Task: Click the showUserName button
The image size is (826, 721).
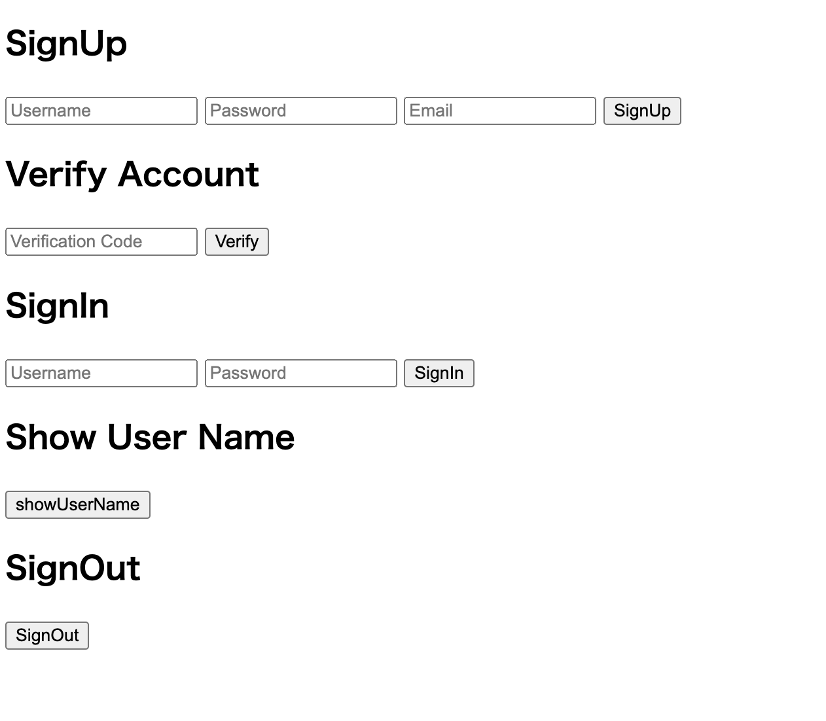Action: (x=77, y=504)
